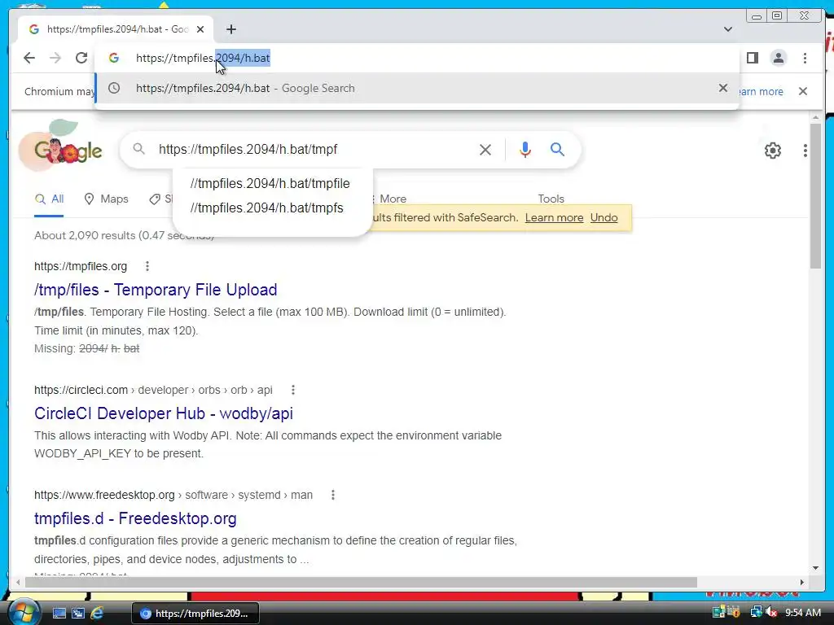This screenshot has height=625, width=834.
Task: Open Google quick settings gear
Action: point(773,151)
